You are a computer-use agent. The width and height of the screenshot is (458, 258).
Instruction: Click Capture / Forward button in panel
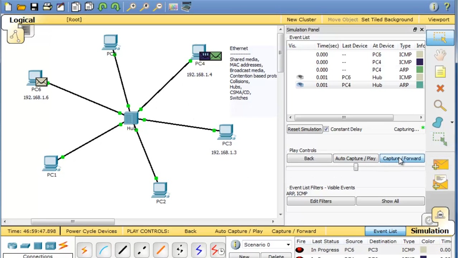[x=402, y=158]
